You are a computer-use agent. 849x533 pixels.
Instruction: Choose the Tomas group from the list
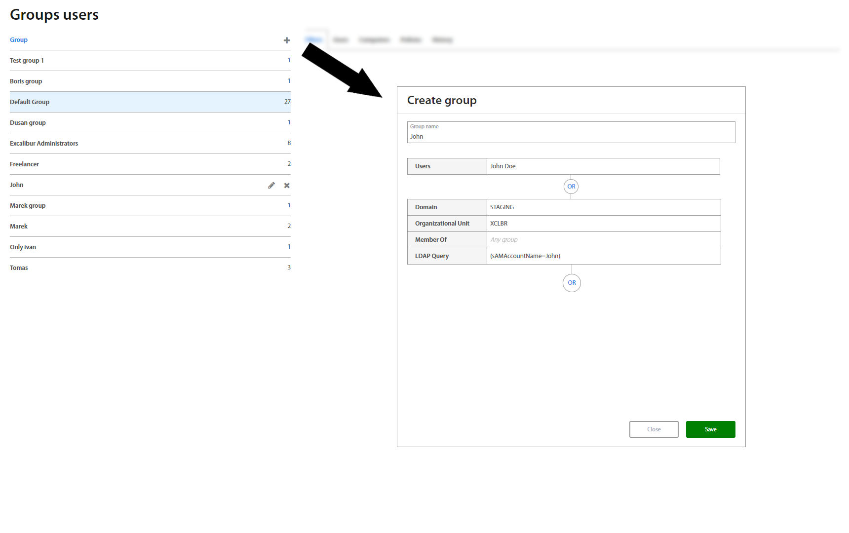pyautogui.click(x=19, y=268)
